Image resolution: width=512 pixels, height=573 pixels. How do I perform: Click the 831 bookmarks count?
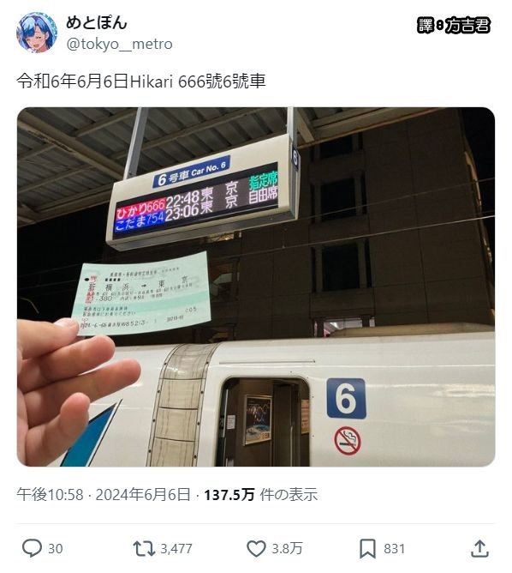[x=394, y=548]
